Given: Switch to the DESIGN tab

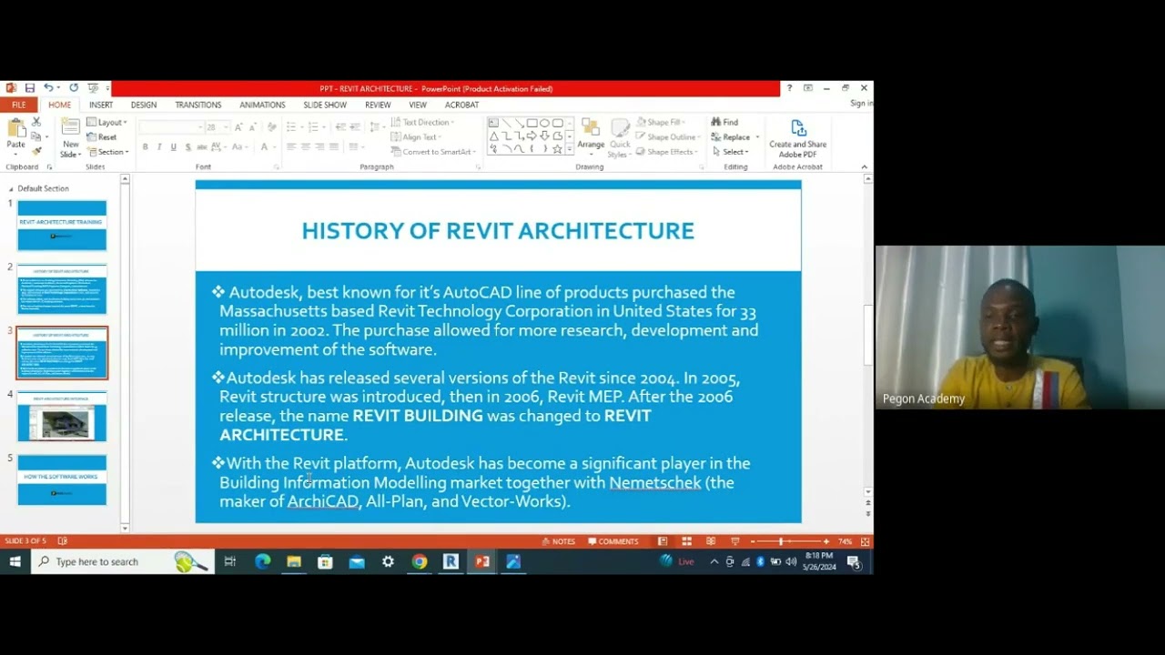Looking at the screenshot, I should tap(144, 105).
